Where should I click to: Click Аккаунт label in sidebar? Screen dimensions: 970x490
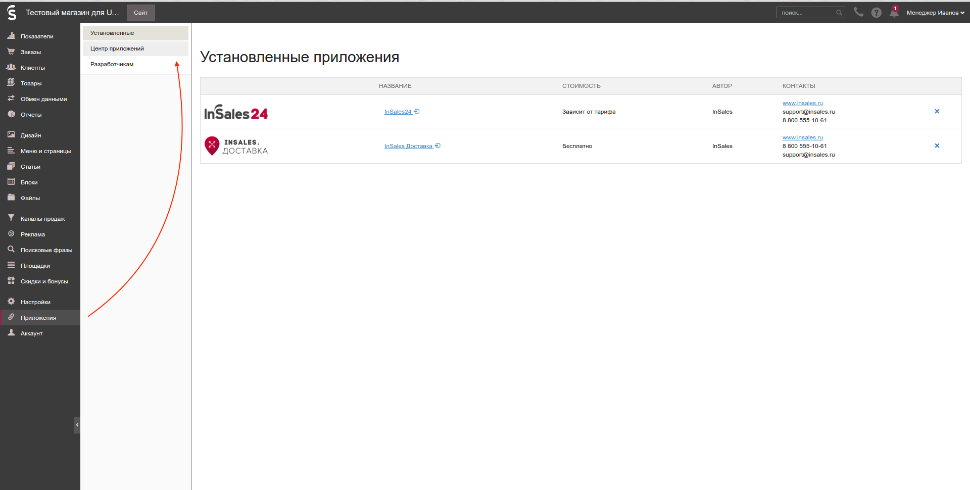[31, 333]
